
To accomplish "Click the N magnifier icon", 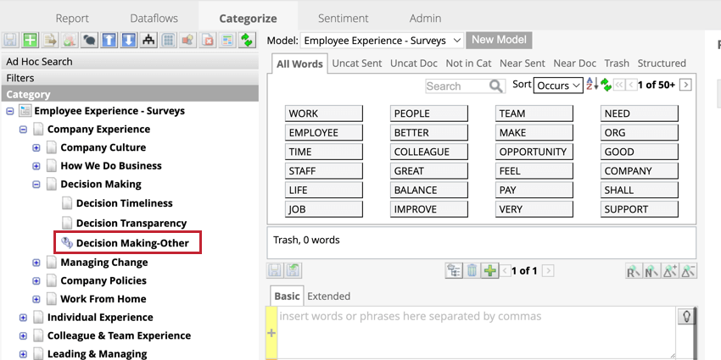I will (x=652, y=271).
